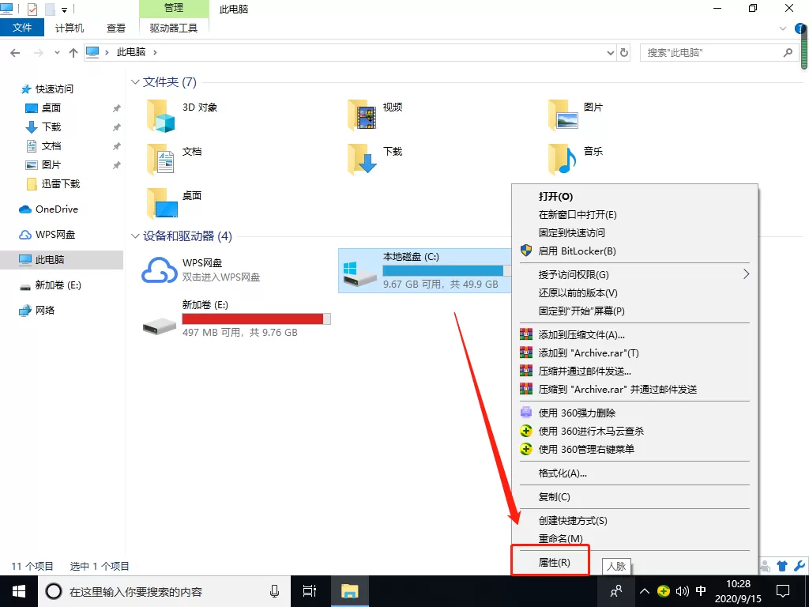The image size is (809, 607).
Task: Select the 新加卷 (E:) drive icon
Action: (x=159, y=326)
